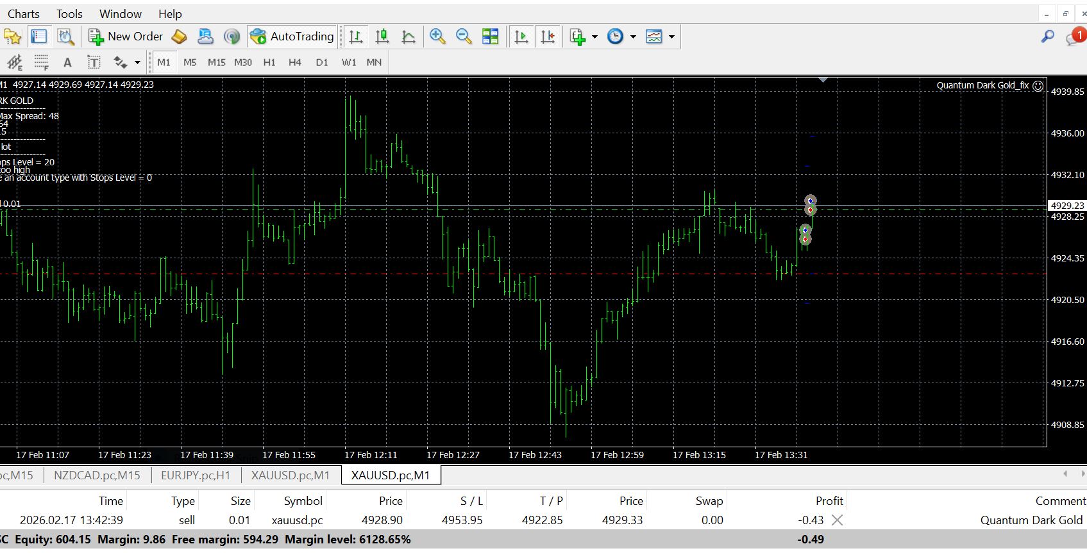Switch to the EURJPY.pc,H1 chart tab
The height and width of the screenshot is (553, 1087).
click(x=195, y=475)
